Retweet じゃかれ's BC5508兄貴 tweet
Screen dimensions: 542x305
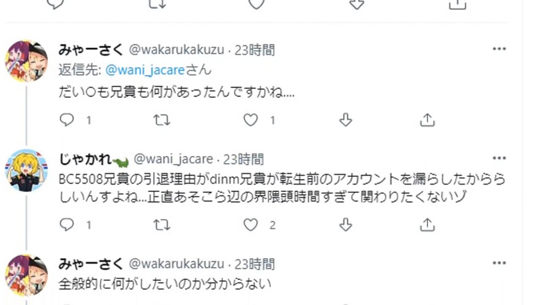pyautogui.click(x=162, y=225)
